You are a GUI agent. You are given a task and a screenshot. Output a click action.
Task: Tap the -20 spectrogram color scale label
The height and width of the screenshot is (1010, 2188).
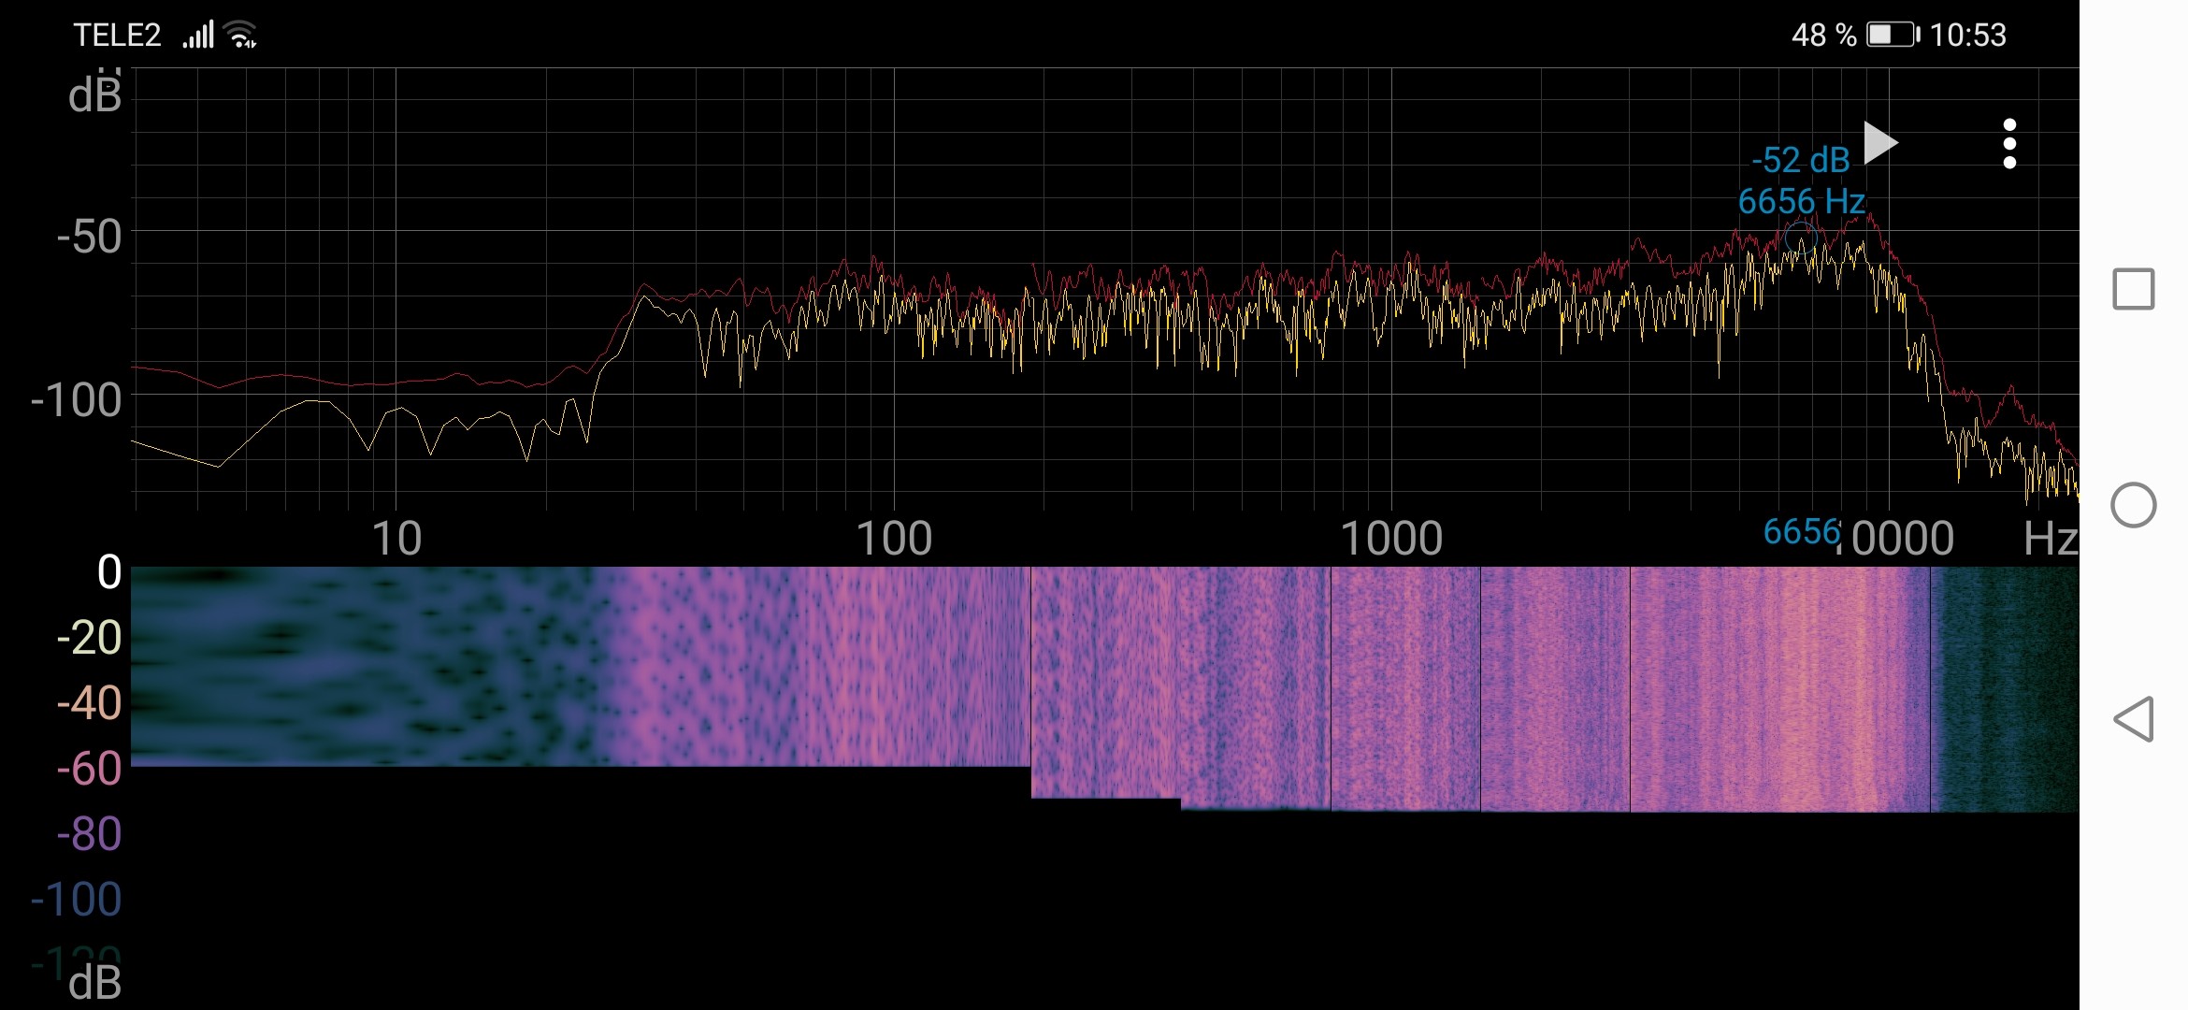click(x=89, y=638)
